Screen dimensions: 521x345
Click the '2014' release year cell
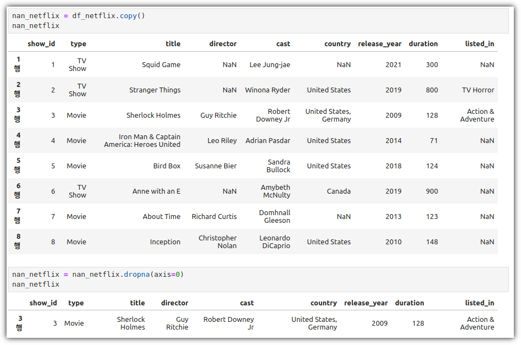393,140
